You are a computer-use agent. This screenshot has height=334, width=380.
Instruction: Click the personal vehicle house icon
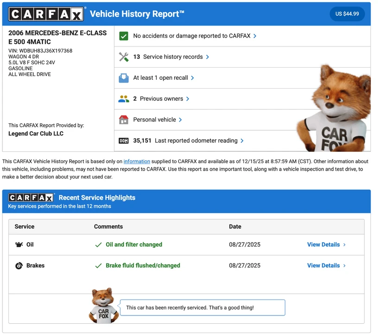124,120
